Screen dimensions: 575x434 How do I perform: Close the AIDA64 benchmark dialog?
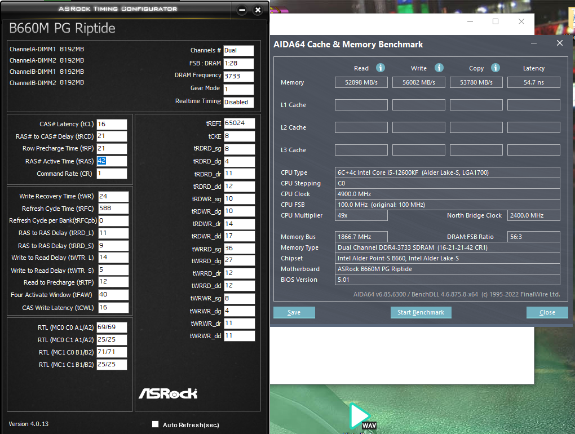pos(560,43)
